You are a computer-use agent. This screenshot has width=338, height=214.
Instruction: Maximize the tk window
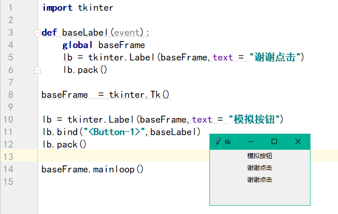(x=274, y=141)
